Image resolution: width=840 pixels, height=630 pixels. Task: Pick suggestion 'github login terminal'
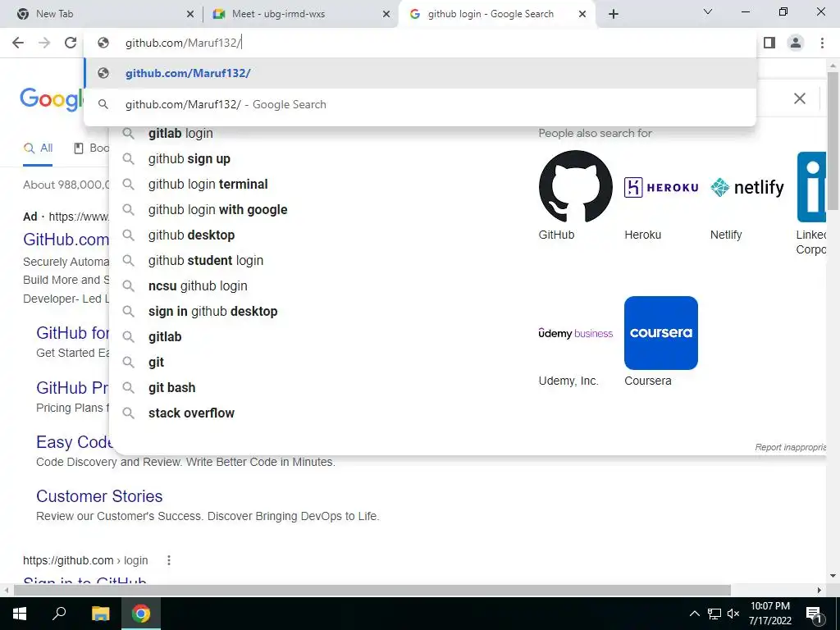(x=208, y=185)
